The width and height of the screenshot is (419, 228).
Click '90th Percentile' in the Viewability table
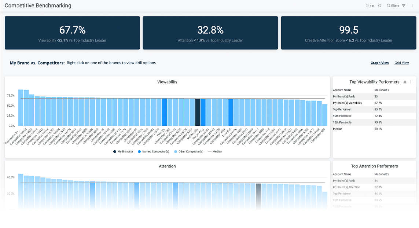pos(342,116)
